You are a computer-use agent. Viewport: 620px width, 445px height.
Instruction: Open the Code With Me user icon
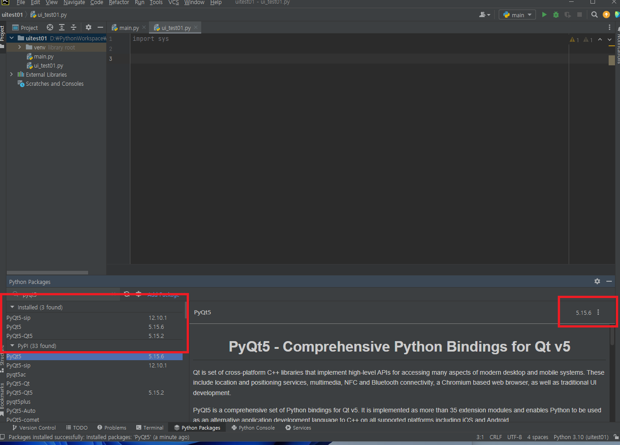pyautogui.click(x=485, y=15)
